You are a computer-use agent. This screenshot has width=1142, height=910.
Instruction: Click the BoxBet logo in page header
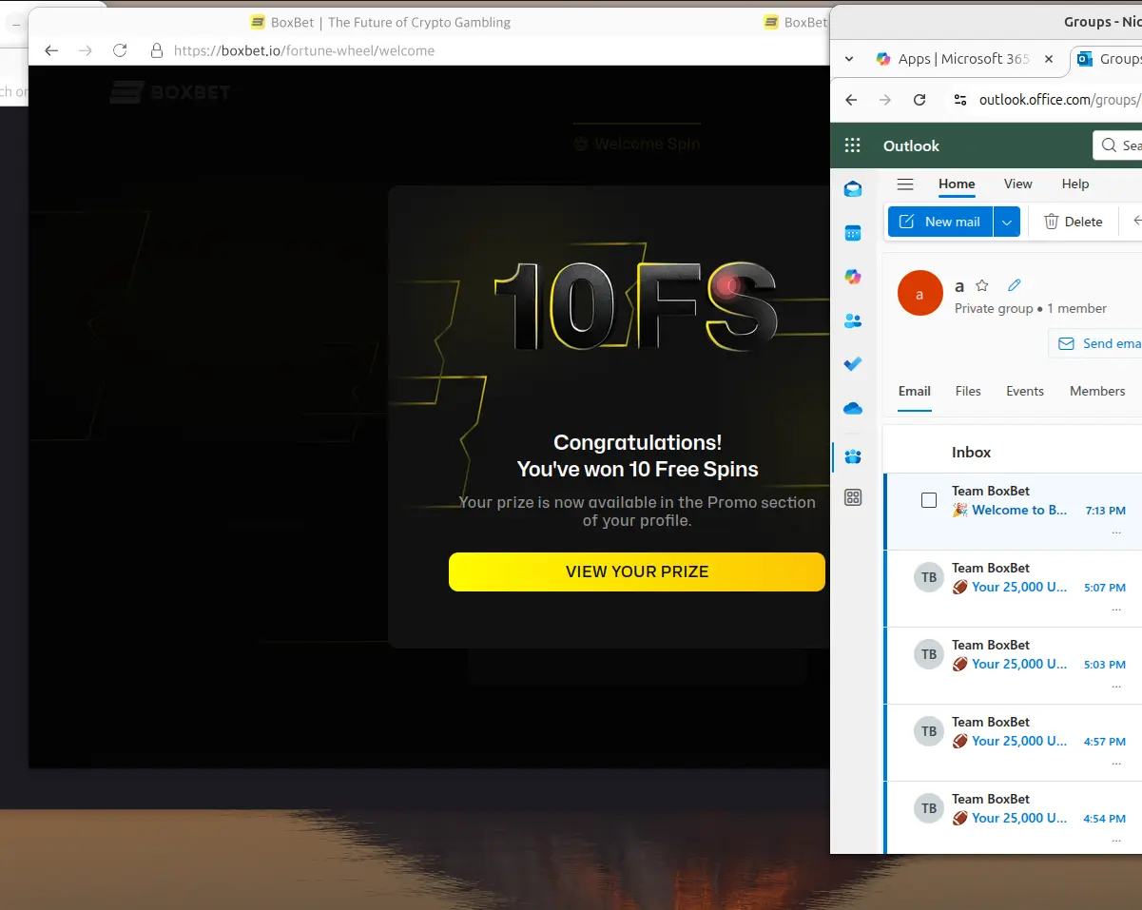[170, 92]
